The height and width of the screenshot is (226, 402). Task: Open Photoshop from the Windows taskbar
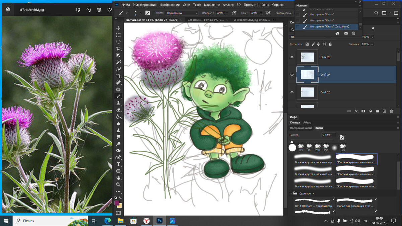click(160, 221)
